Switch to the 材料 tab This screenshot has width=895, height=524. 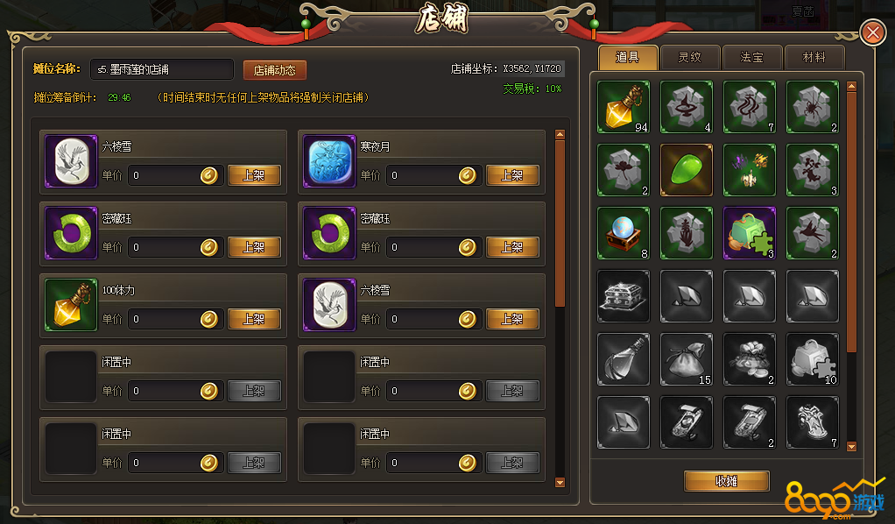click(814, 57)
